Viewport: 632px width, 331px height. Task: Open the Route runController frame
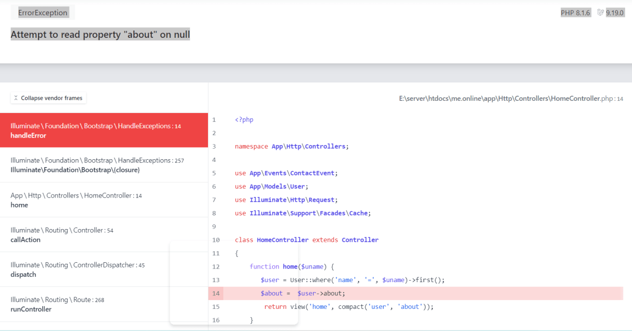tap(104, 304)
